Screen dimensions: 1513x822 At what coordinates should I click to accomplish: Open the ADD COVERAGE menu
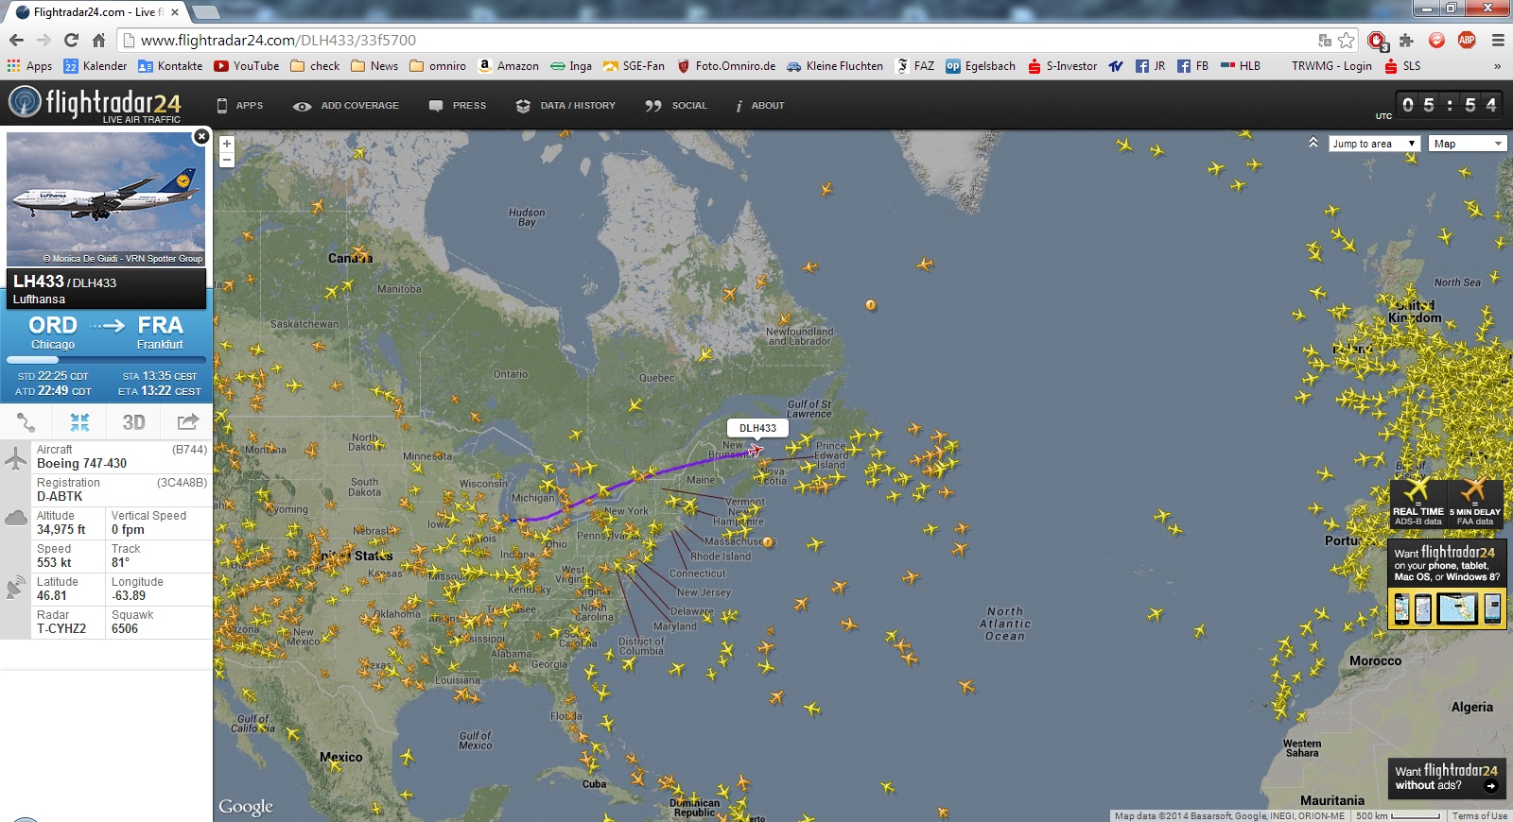pyautogui.click(x=346, y=106)
